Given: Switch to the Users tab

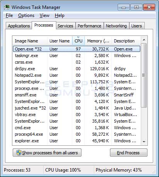Looking at the screenshot, I should click(x=137, y=26).
